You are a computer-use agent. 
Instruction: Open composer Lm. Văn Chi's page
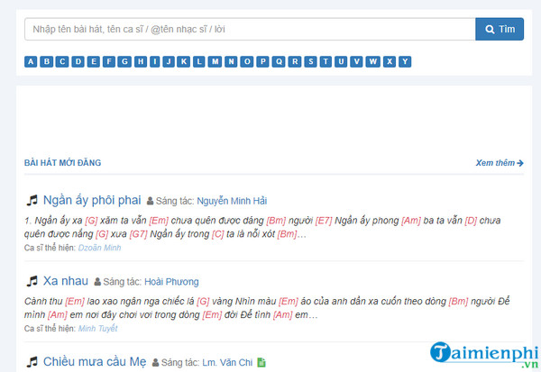coord(227,363)
